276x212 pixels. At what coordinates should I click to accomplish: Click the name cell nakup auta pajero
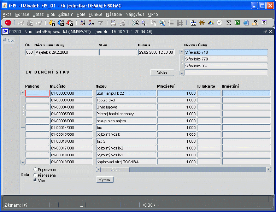tap(126, 121)
